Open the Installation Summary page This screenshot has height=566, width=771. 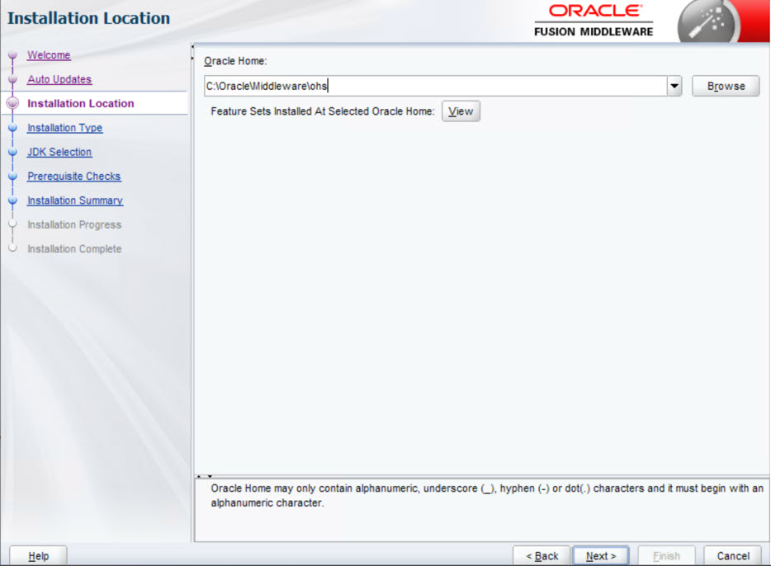[x=74, y=200]
